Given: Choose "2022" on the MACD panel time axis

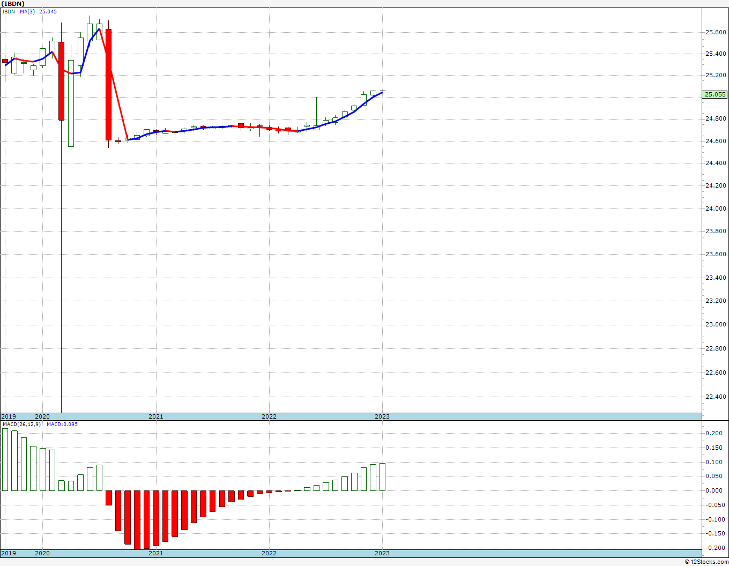Looking at the screenshot, I should pos(269,553).
